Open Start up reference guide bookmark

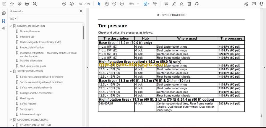pyautogui.click(x=33, y=66)
